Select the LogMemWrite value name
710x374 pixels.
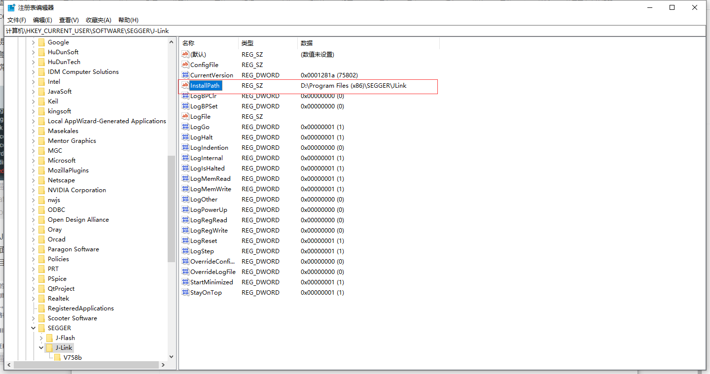(211, 189)
